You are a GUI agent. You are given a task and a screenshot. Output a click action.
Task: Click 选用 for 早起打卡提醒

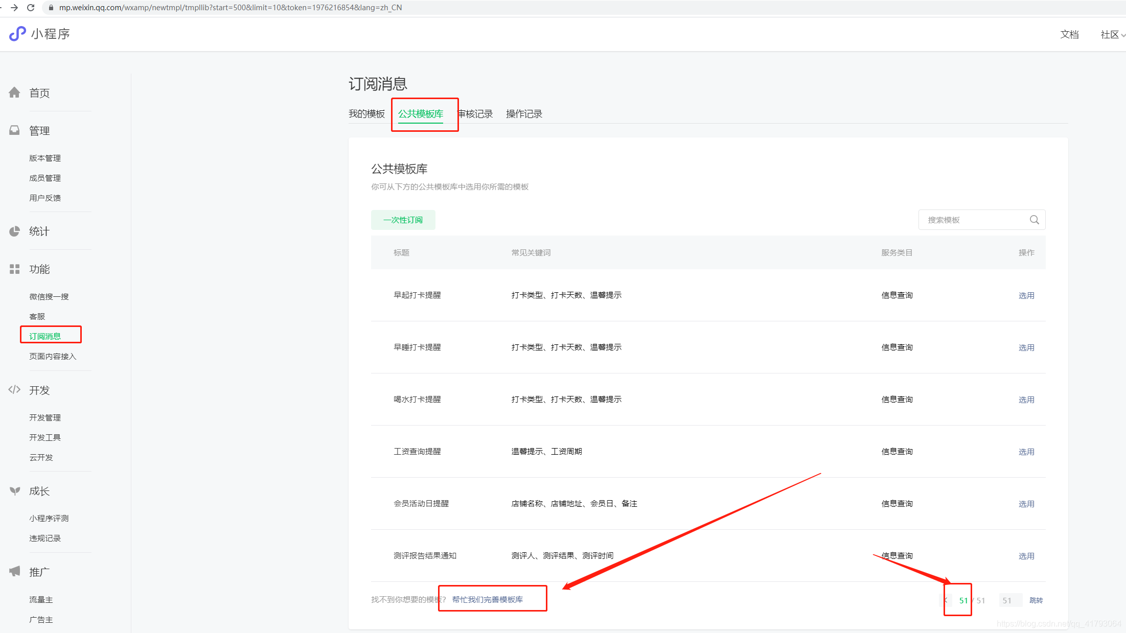pyautogui.click(x=1026, y=295)
